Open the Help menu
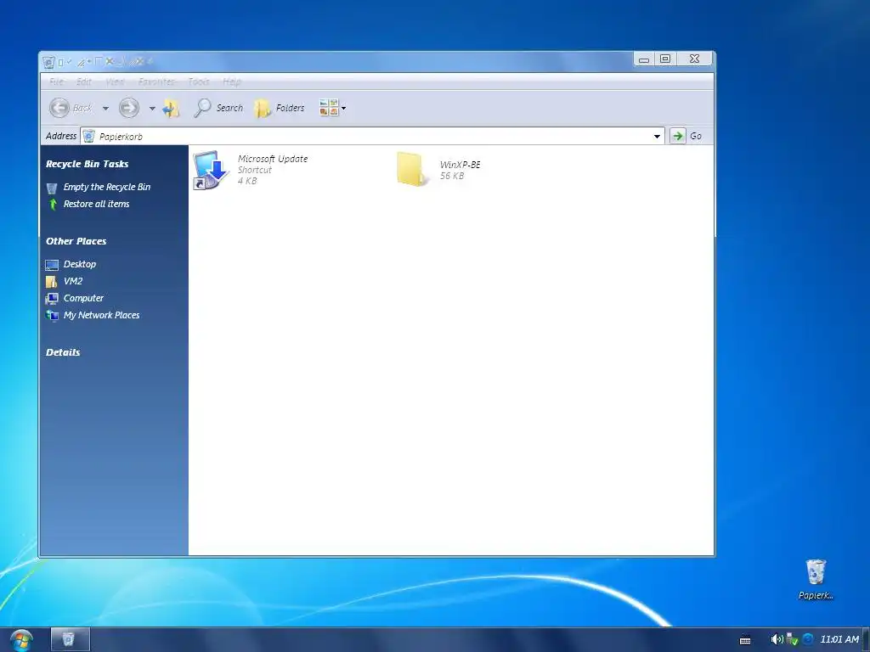870x652 pixels. coord(232,81)
